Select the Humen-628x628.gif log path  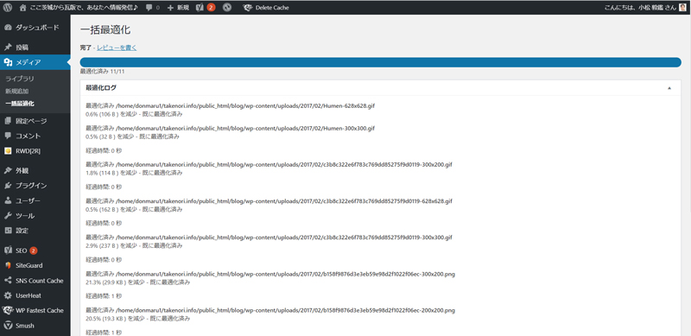tap(245, 106)
